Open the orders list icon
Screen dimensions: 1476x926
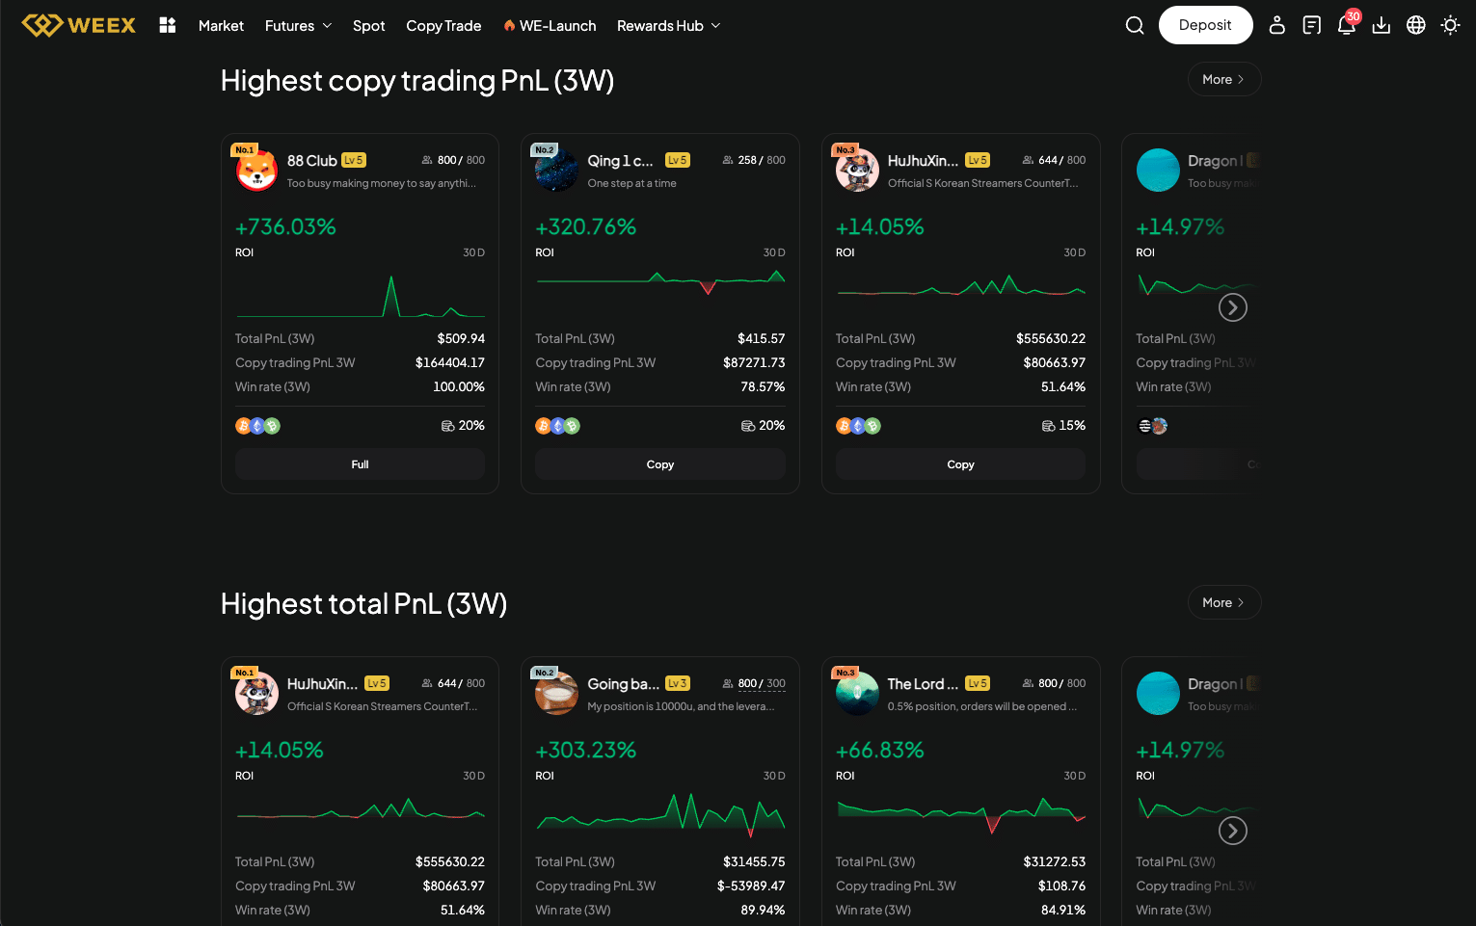pos(1312,25)
